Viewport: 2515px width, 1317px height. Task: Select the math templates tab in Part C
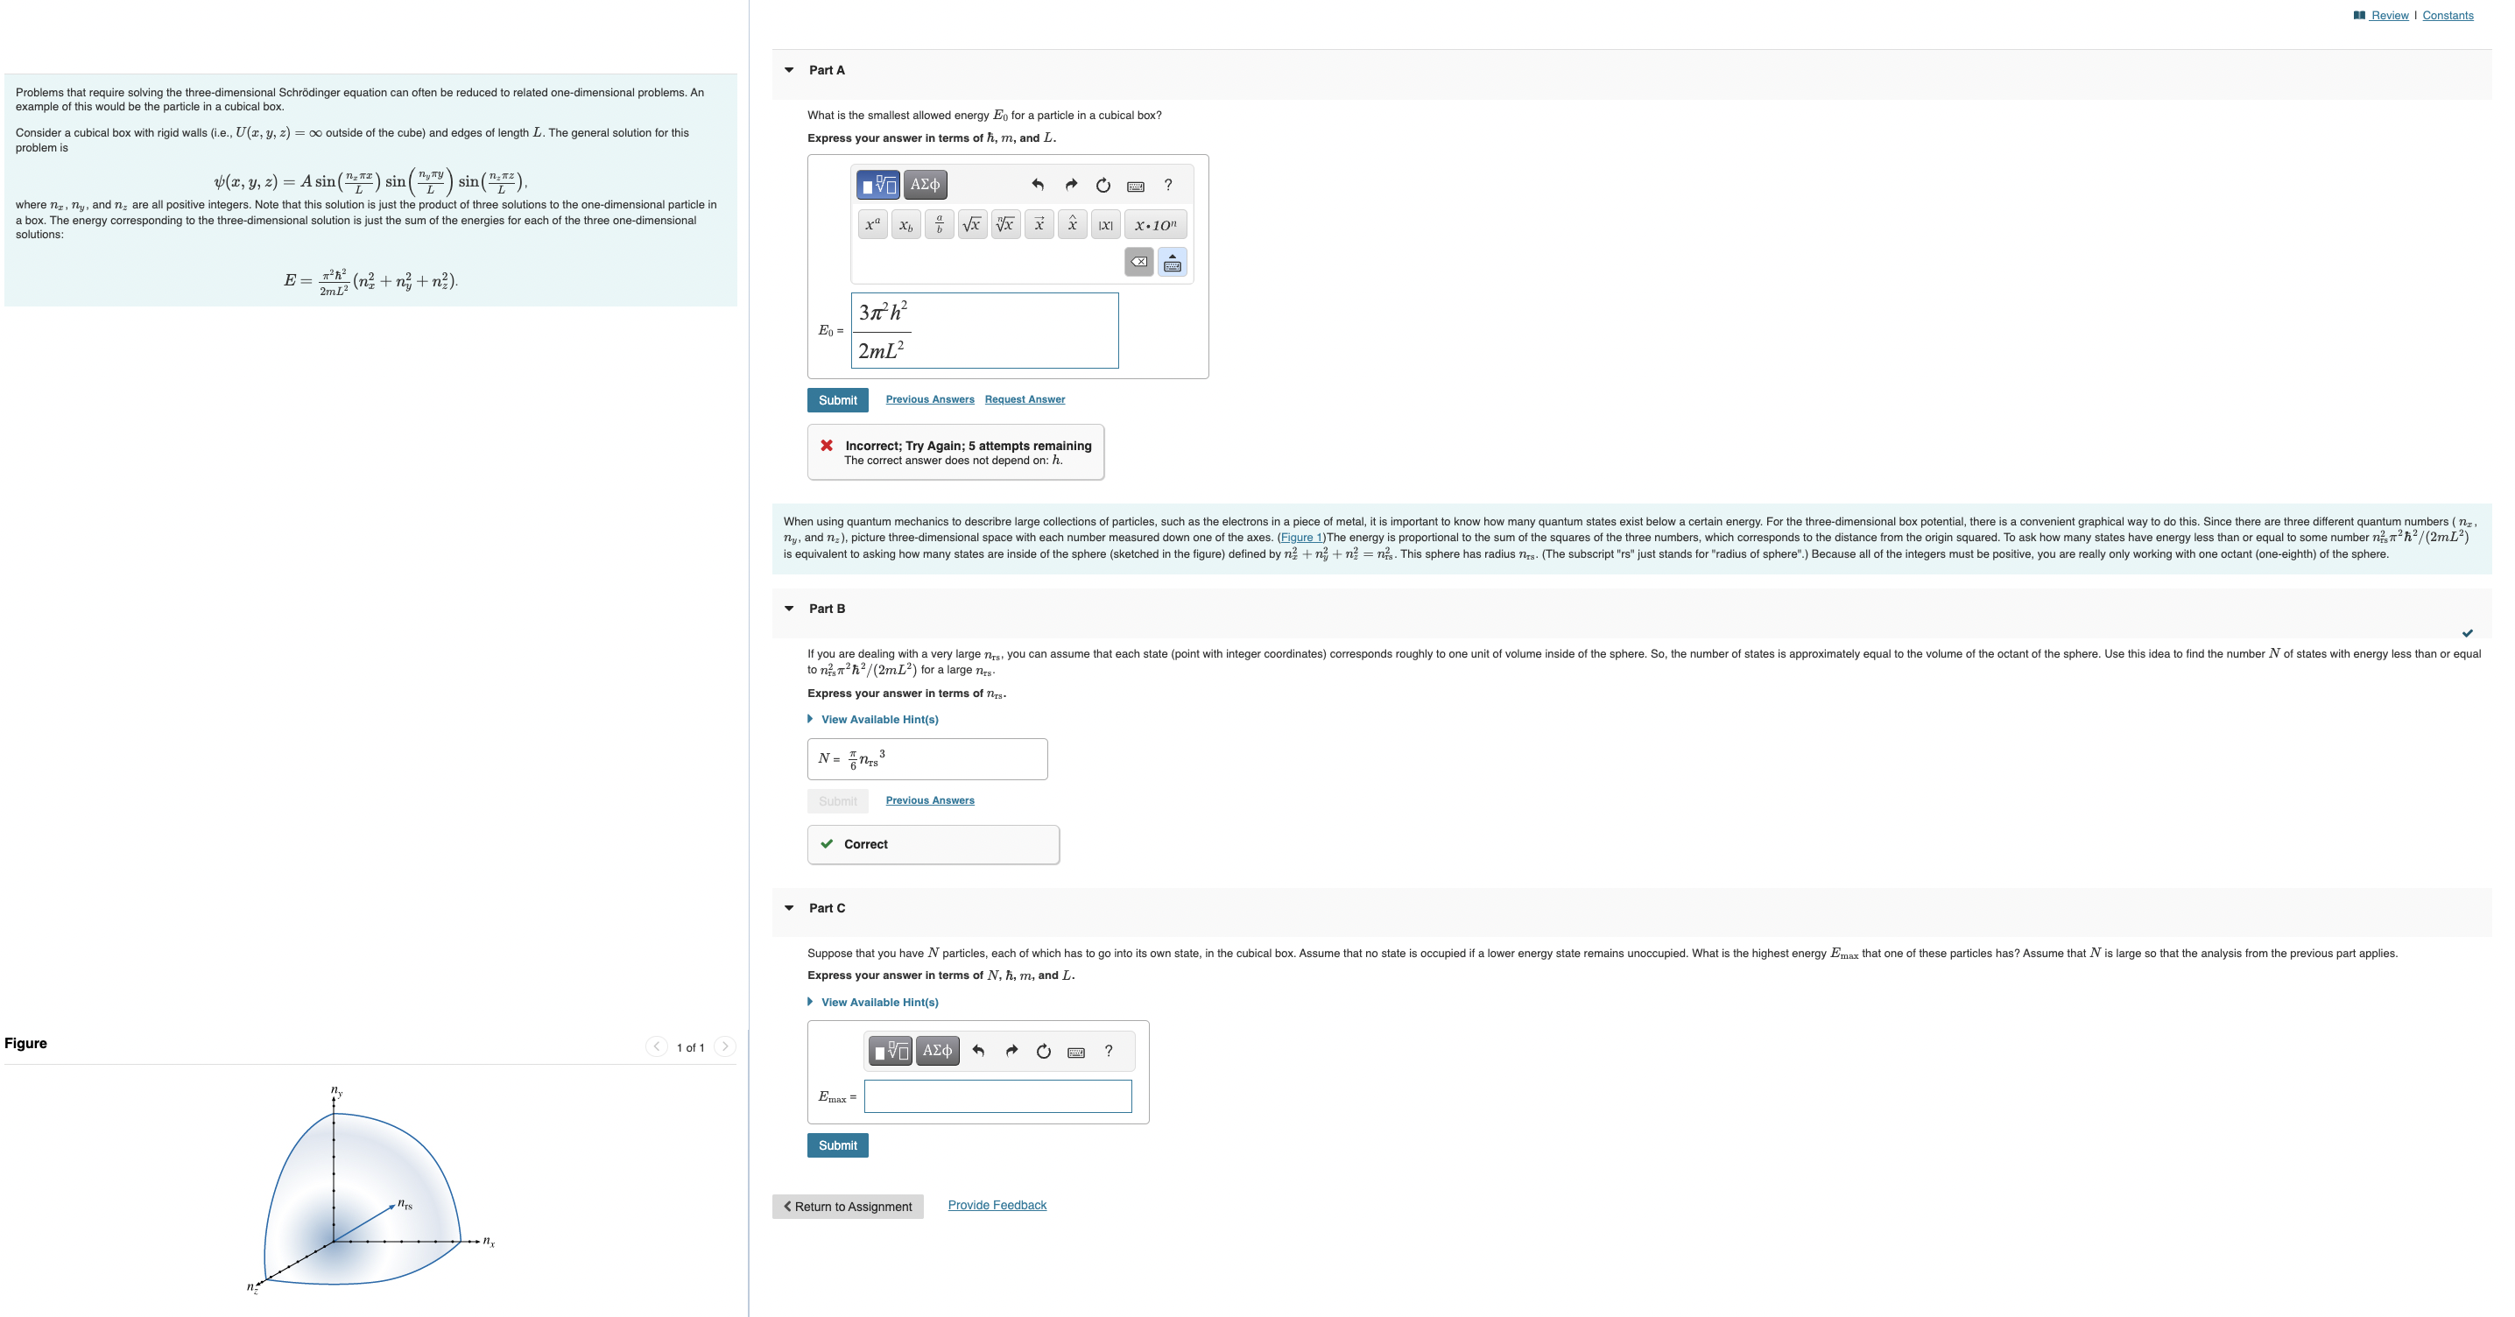tap(891, 1052)
